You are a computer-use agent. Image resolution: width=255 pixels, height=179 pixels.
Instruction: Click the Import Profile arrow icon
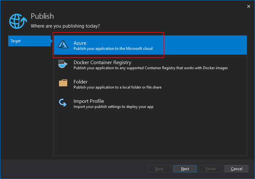tap(63, 103)
